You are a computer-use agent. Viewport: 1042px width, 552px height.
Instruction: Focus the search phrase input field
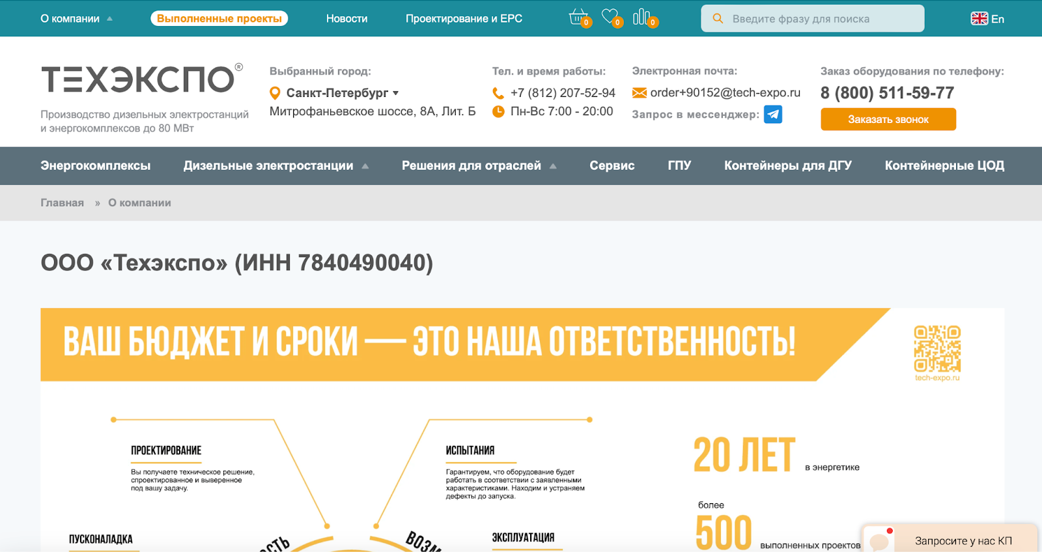[821, 19]
